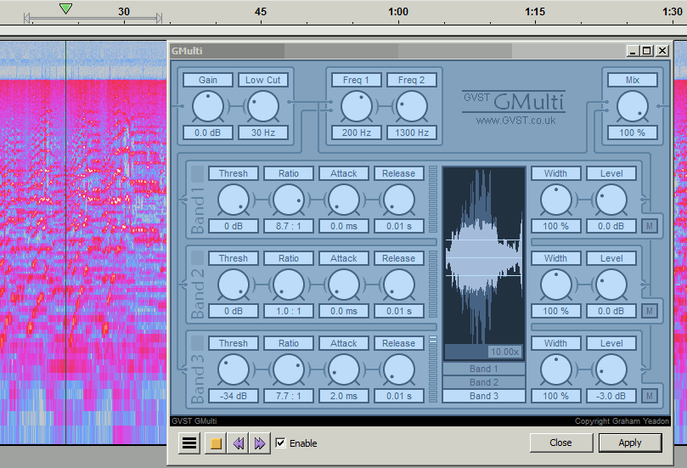This screenshot has height=468, width=687.
Task: Click the 1300 Hz Freq 2 value
Action: pos(412,133)
